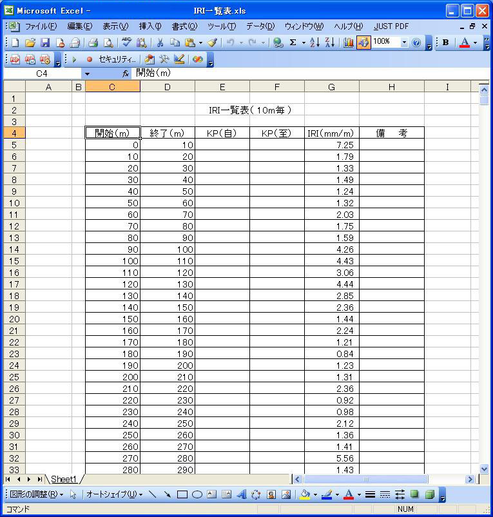The height and width of the screenshot is (517, 493).
Task: Insert hyperlink with the globe chain icon
Action: pos(278,43)
